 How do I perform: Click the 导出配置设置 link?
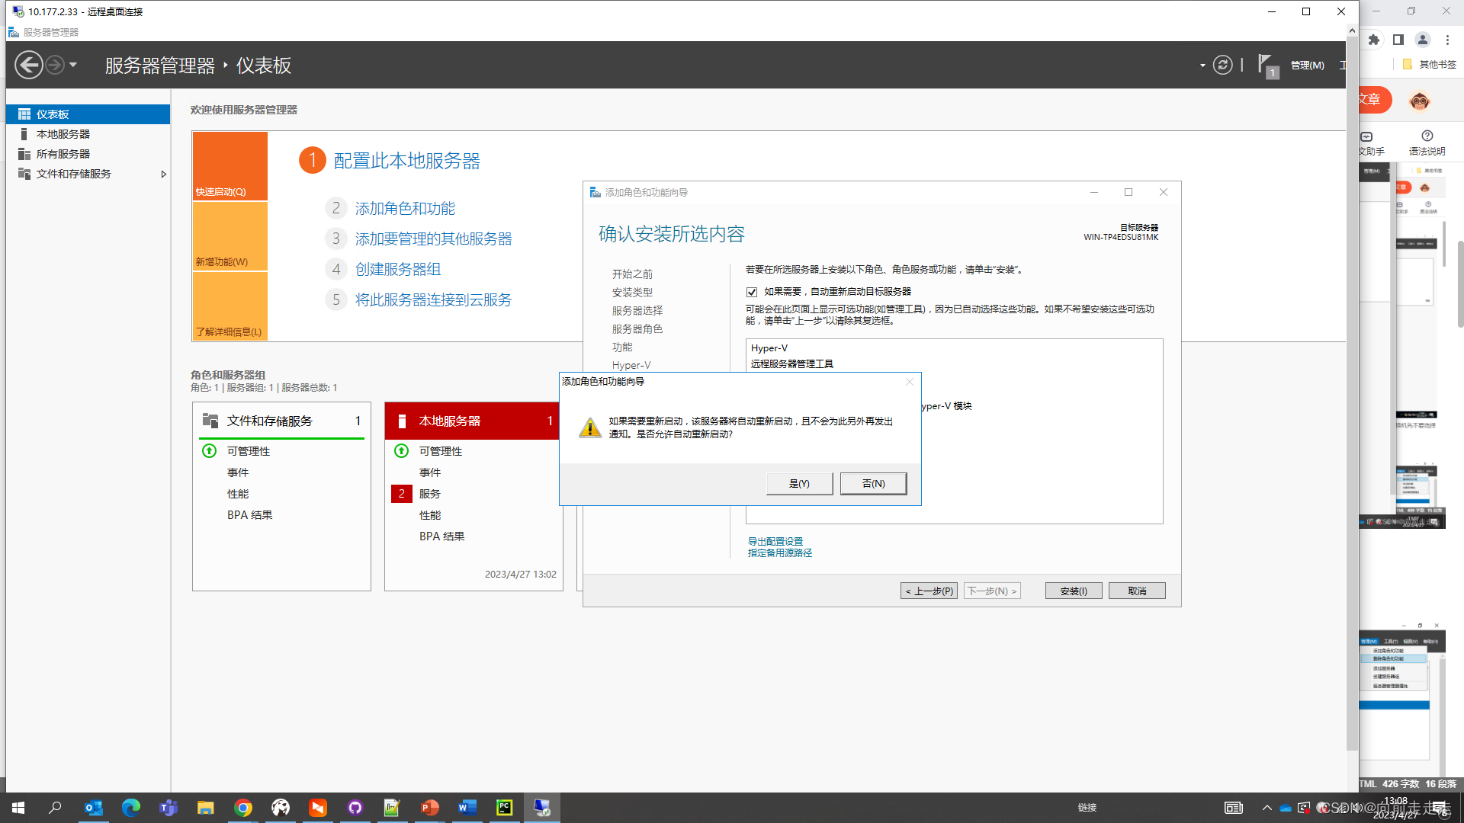[775, 542]
